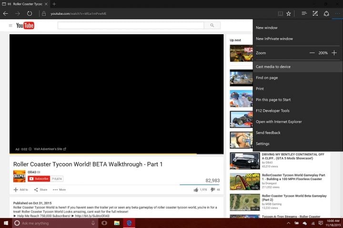
Task: Click the browser forward arrow
Action: pos(18,13)
